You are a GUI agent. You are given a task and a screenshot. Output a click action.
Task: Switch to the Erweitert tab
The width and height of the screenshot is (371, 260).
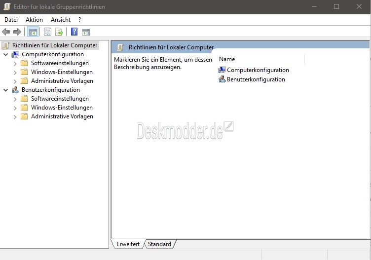coord(128,244)
